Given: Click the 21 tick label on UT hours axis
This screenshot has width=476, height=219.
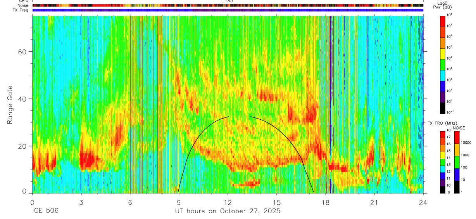Looking at the screenshot, I should tap(374, 202).
